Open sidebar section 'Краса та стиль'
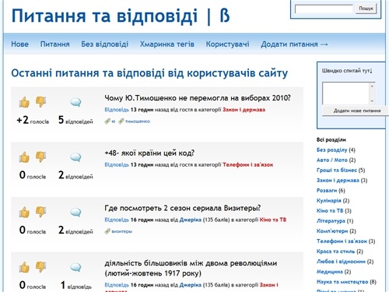Image resolution: width=389 pixels, height=292 pixels. [335, 252]
